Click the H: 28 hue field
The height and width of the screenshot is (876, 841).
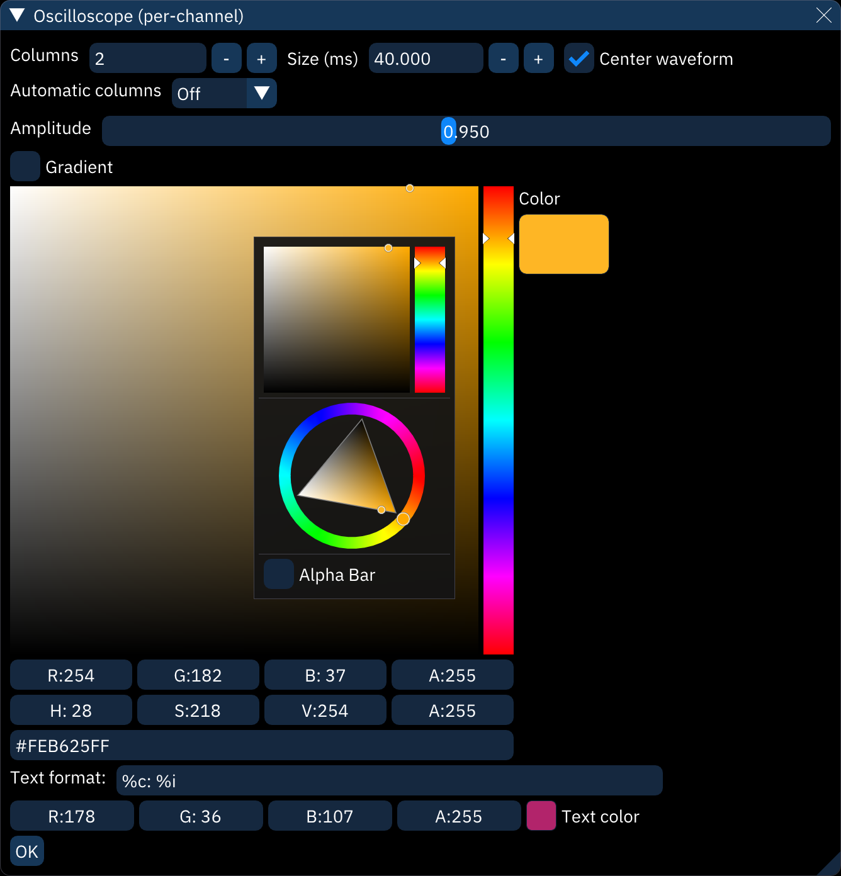click(x=71, y=710)
